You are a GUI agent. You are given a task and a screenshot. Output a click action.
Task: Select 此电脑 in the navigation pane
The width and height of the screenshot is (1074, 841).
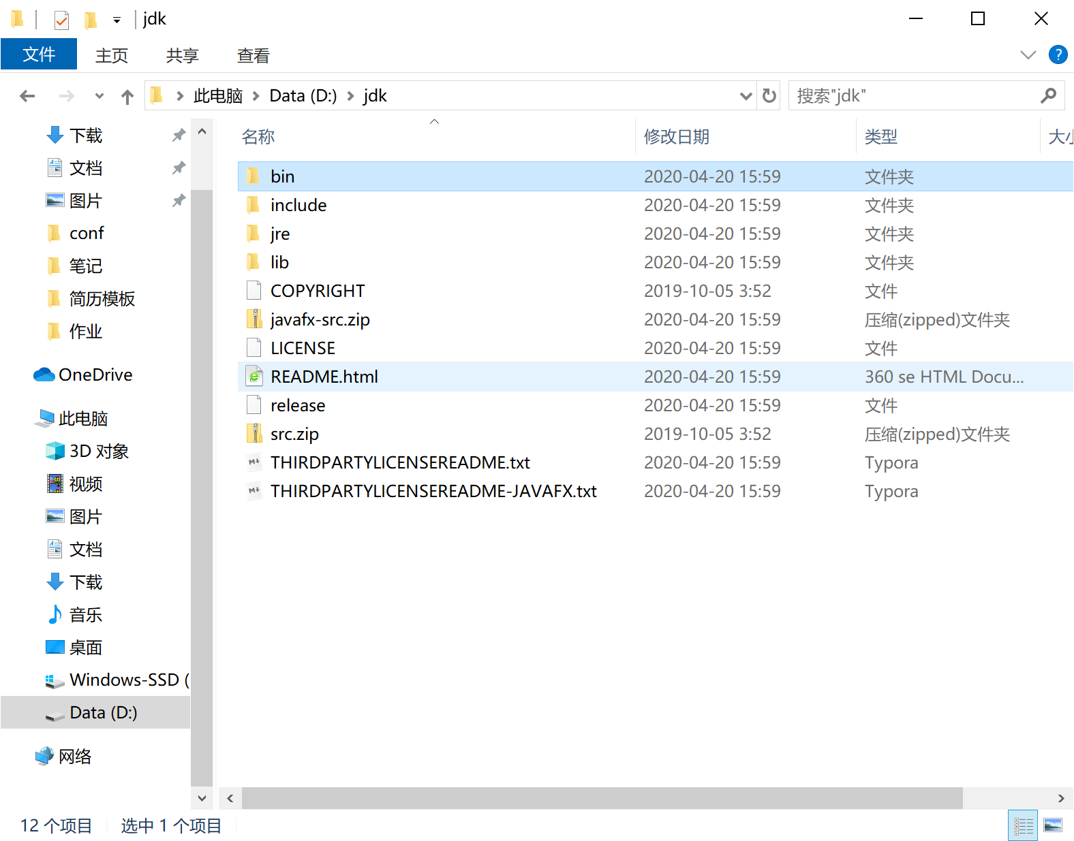pyautogui.click(x=83, y=419)
